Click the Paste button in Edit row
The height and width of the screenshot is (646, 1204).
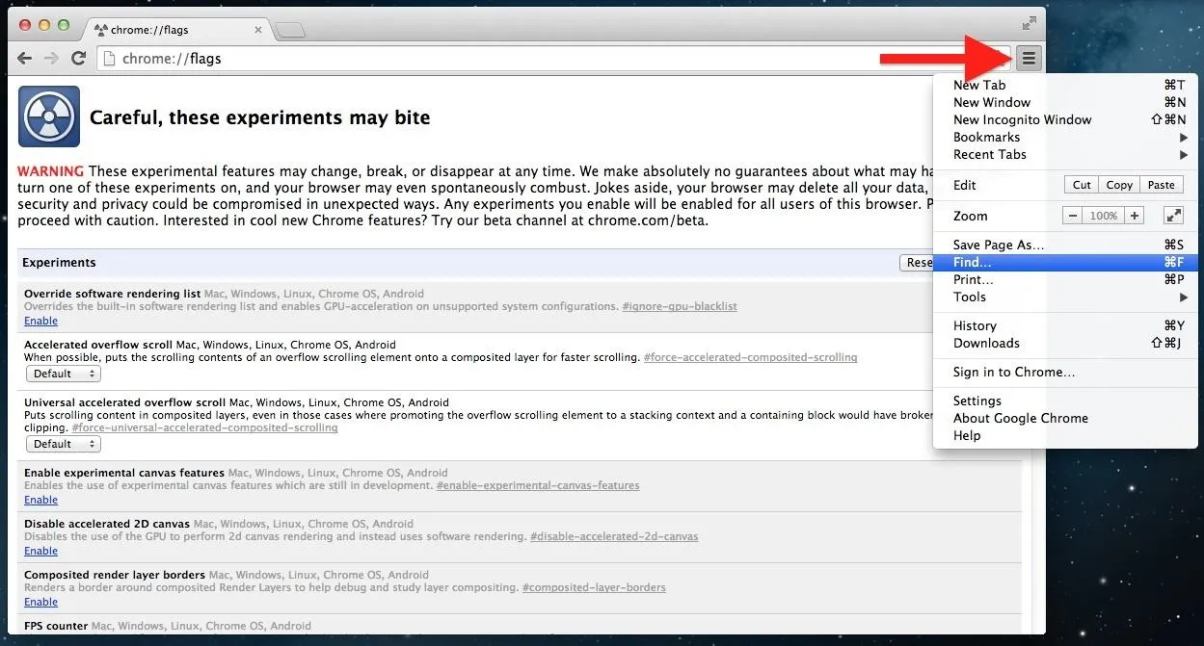click(x=1162, y=185)
